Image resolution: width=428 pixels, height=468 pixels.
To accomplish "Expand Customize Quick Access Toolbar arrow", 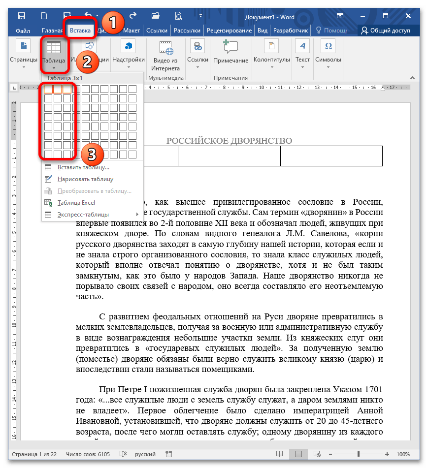I will [200, 16].
